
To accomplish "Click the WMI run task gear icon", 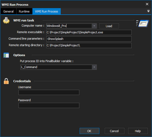I will tap(6, 20).
